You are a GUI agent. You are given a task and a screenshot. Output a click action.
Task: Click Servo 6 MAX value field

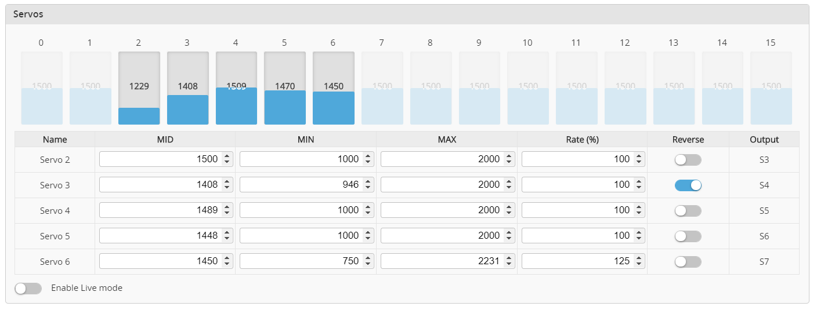440,261
